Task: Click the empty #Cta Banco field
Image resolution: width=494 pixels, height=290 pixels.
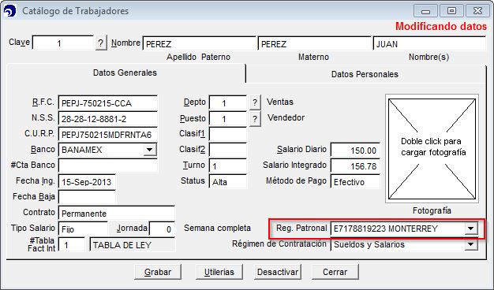Action: [108, 165]
